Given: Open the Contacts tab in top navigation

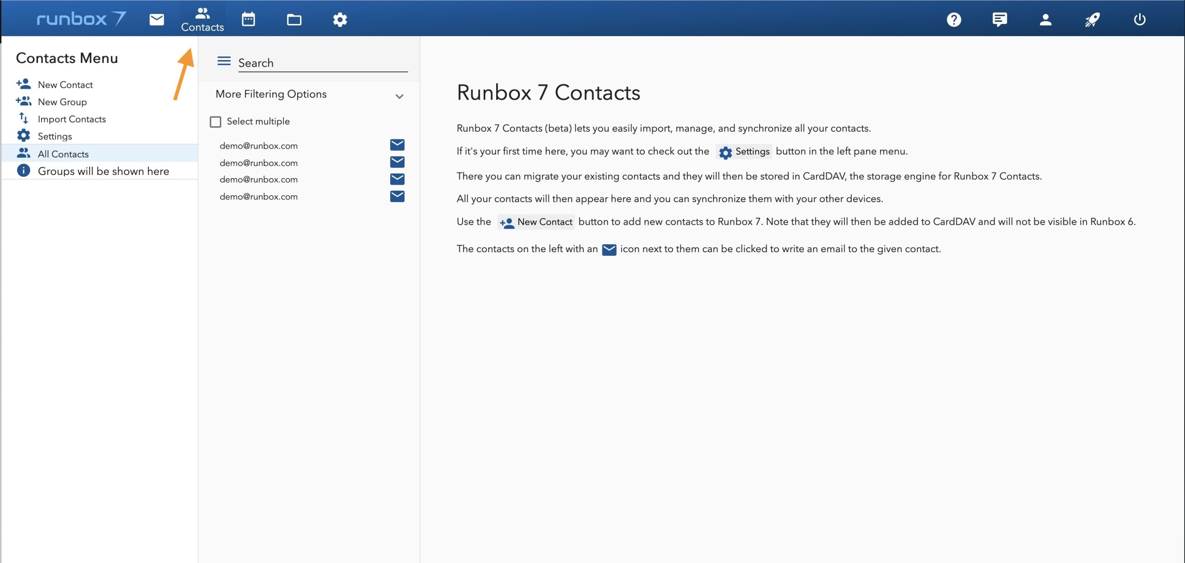Looking at the screenshot, I should 202,19.
